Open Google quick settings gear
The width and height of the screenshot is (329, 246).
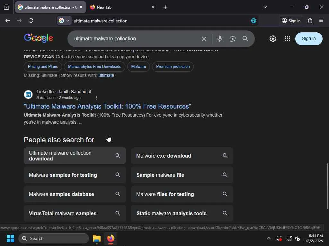(273, 39)
